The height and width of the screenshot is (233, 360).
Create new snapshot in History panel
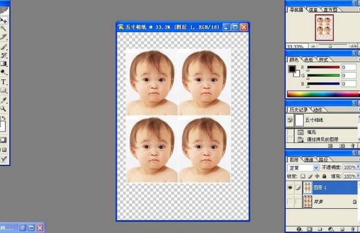click(342, 145)
